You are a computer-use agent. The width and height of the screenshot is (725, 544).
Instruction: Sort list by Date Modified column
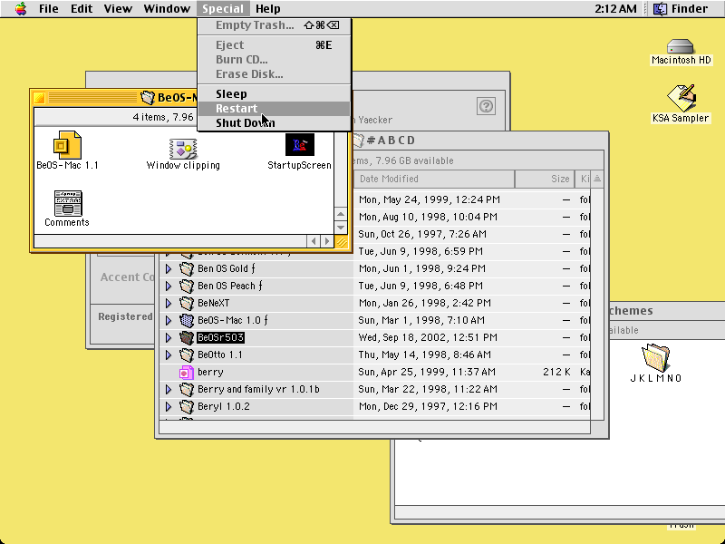[434, 179]
